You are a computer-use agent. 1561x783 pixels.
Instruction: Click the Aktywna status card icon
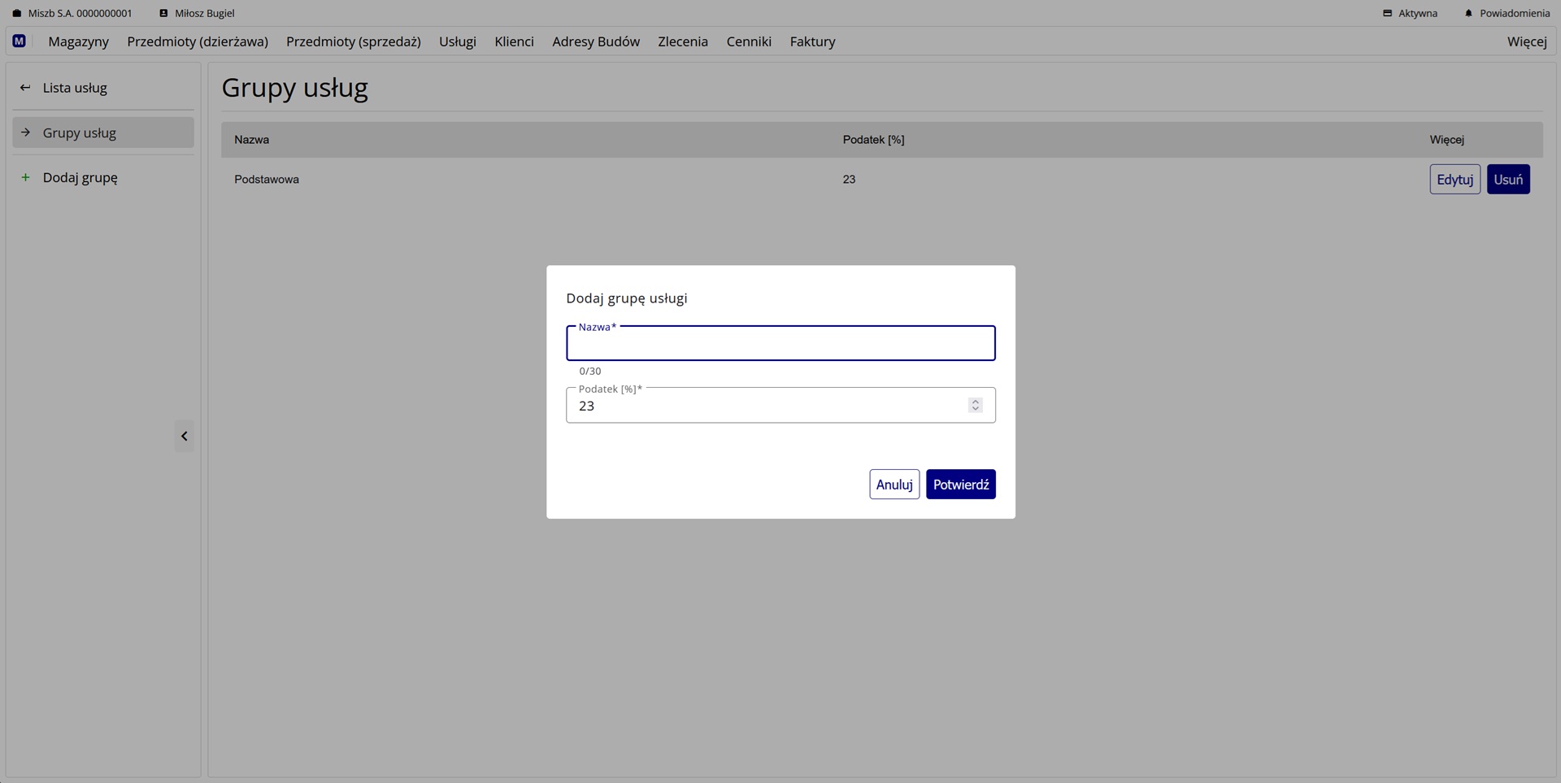(x=1387, y=14)
